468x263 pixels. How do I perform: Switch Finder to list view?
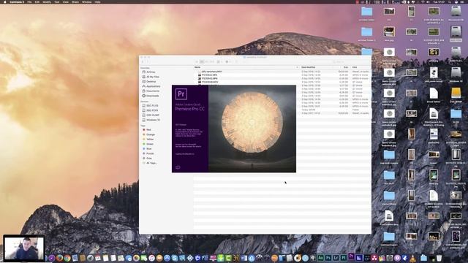click(202, 61)
